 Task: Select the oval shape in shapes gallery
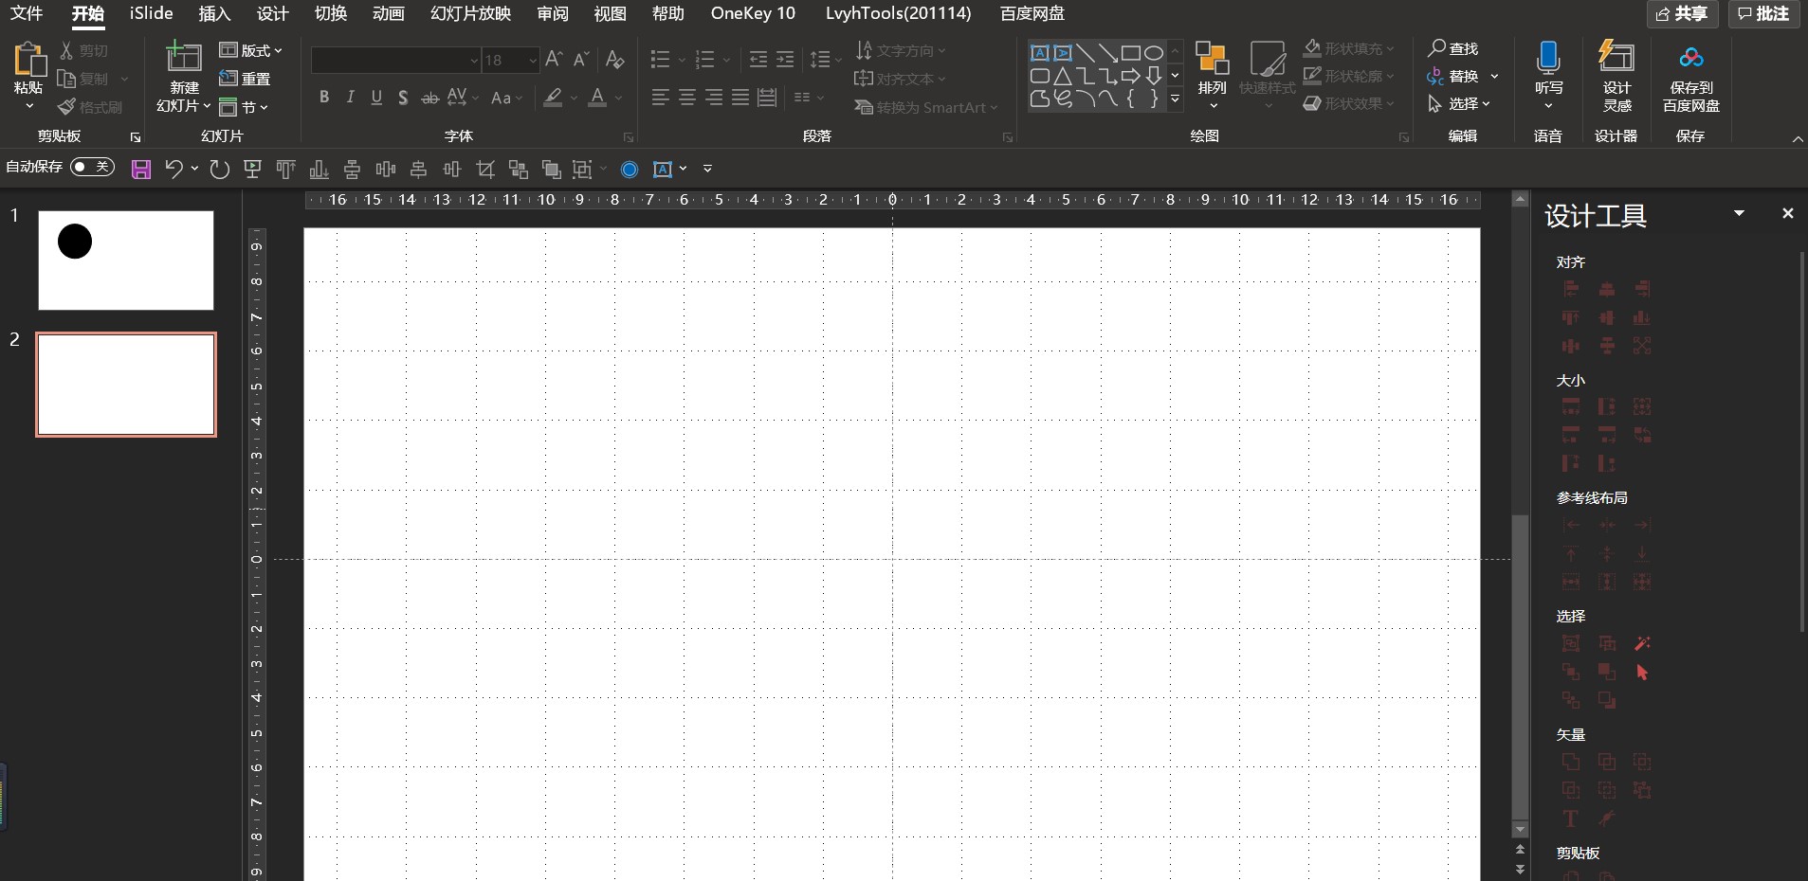pos(1154,53)
